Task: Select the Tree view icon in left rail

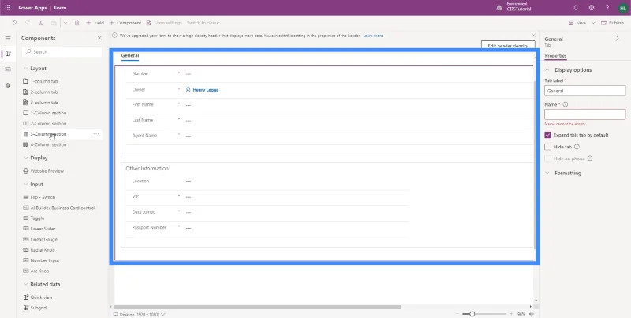Action: pos(8,85)
